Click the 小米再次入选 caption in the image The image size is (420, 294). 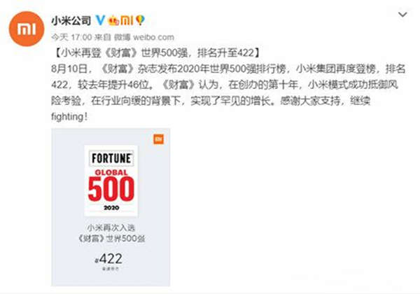(111, 227)
